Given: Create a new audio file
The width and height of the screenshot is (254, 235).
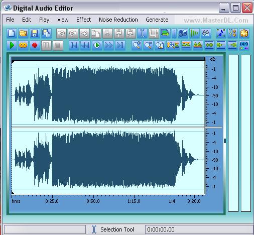Looking at the screenshot, I should coord(12,33).
